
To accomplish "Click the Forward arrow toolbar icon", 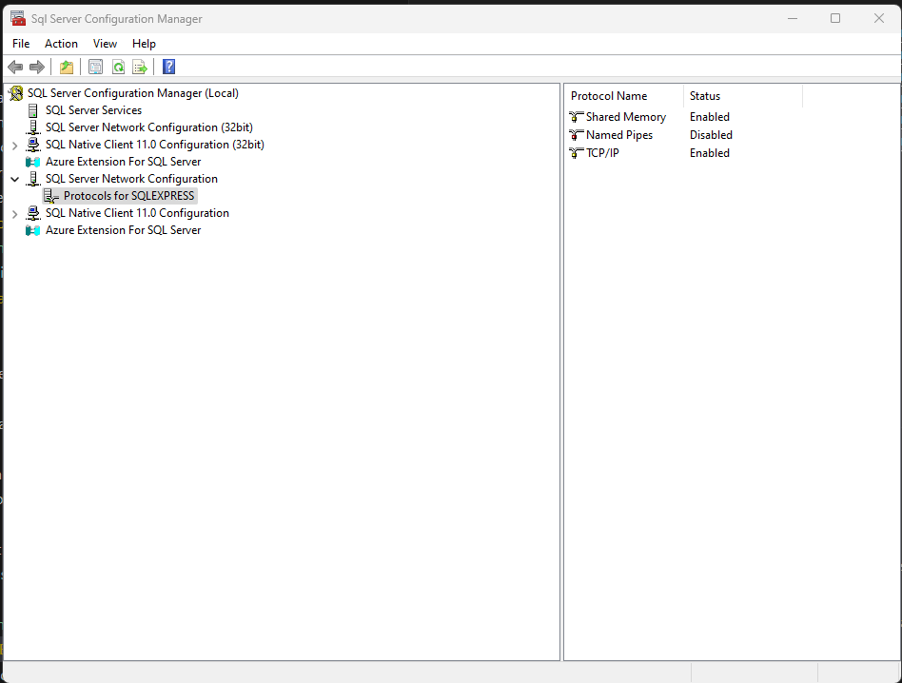I will point(37,68).
